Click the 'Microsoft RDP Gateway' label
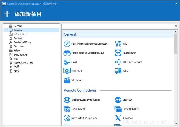Image resolution: width=180 pixels, height=127 pixels. (84, 118)
